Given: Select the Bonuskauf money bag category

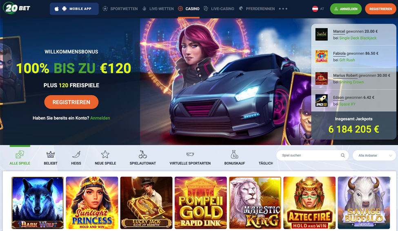Looking at the screenshot, I should click(235, 158).
